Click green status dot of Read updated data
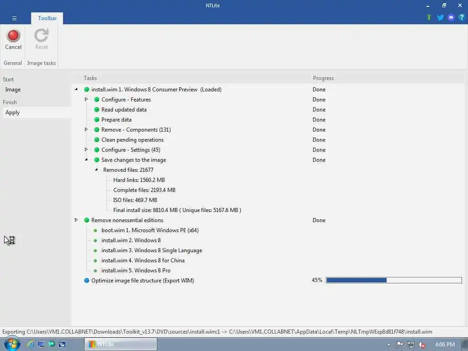This screenshot has width=468, height=351. coord(97,110)
